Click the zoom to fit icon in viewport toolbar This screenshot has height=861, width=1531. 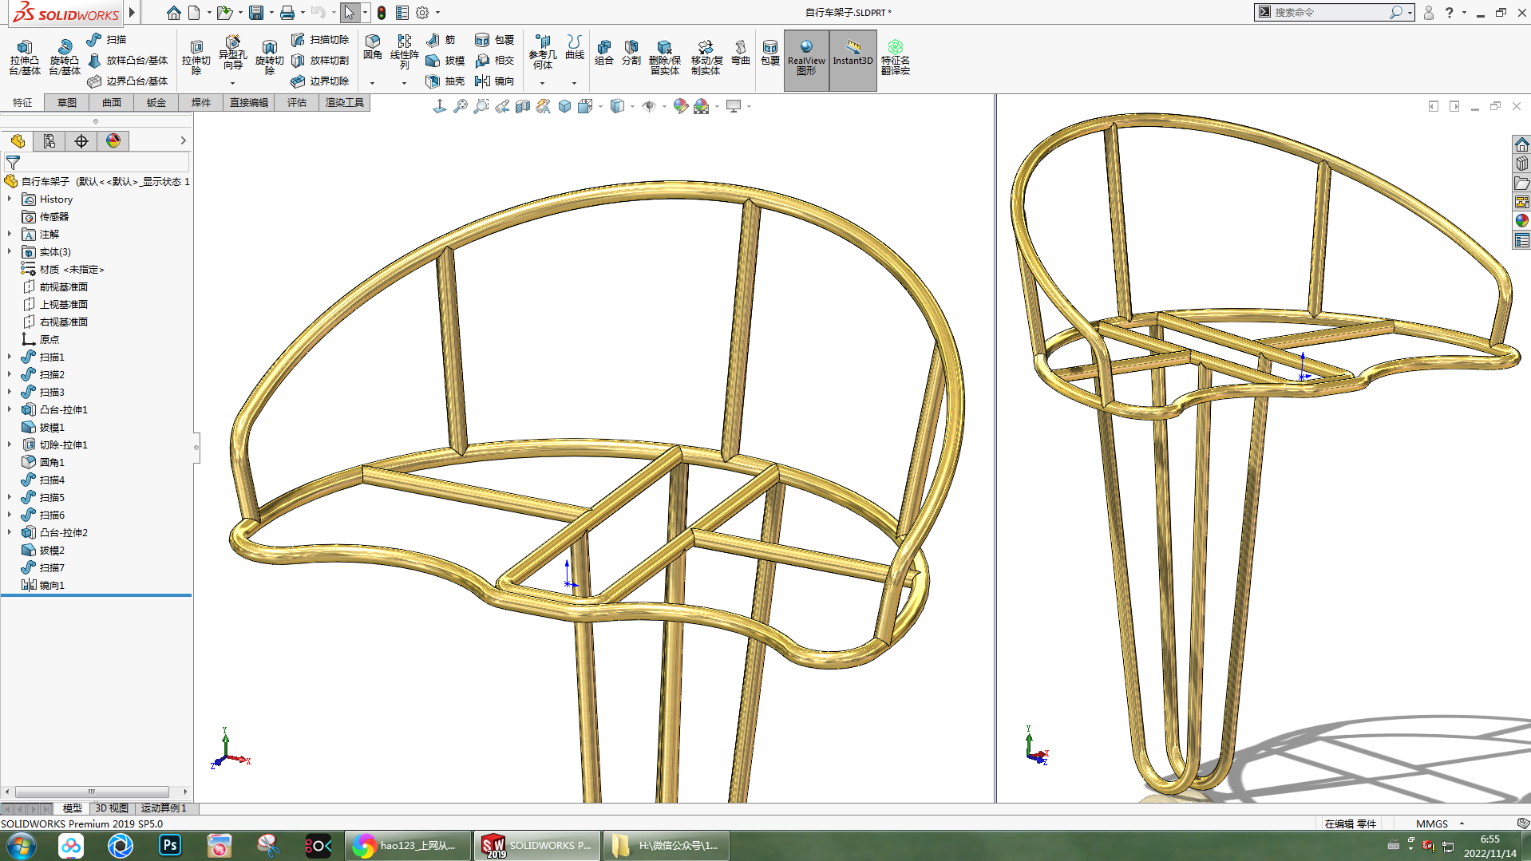pyautogui.click(x=461, y=106)
